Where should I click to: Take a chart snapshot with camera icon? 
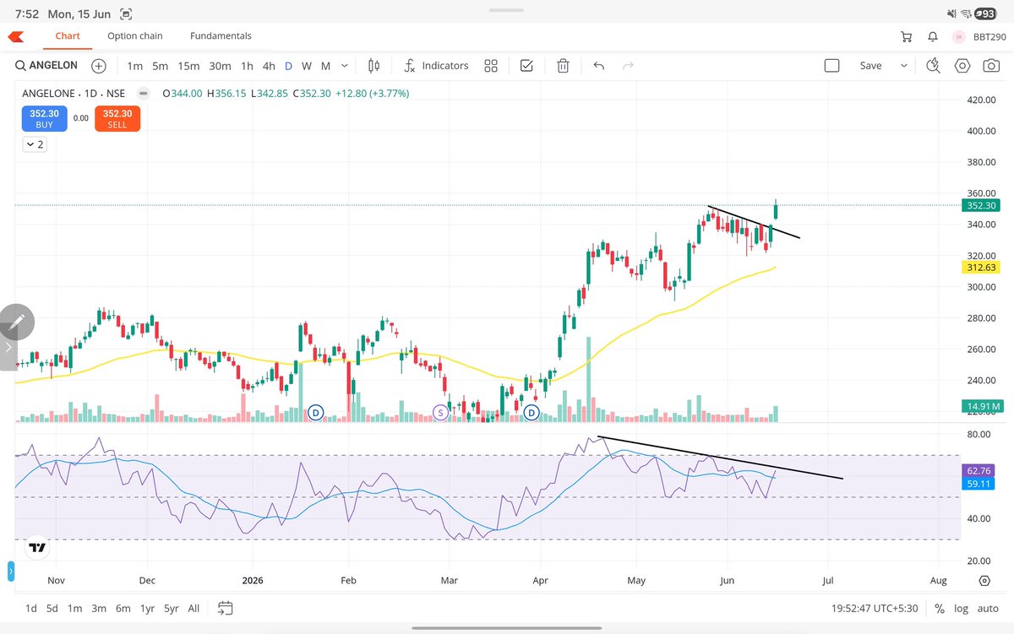989,66
